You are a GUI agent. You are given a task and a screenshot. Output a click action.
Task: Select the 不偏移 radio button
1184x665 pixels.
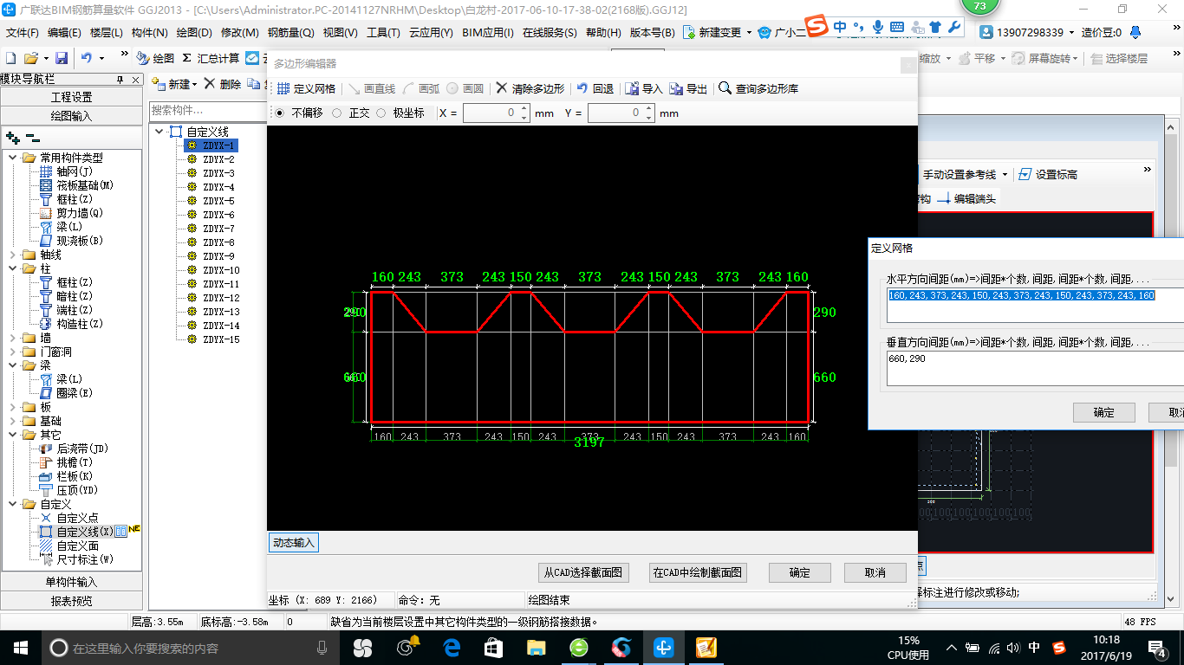pyautogui.click(x=279, y=113)
